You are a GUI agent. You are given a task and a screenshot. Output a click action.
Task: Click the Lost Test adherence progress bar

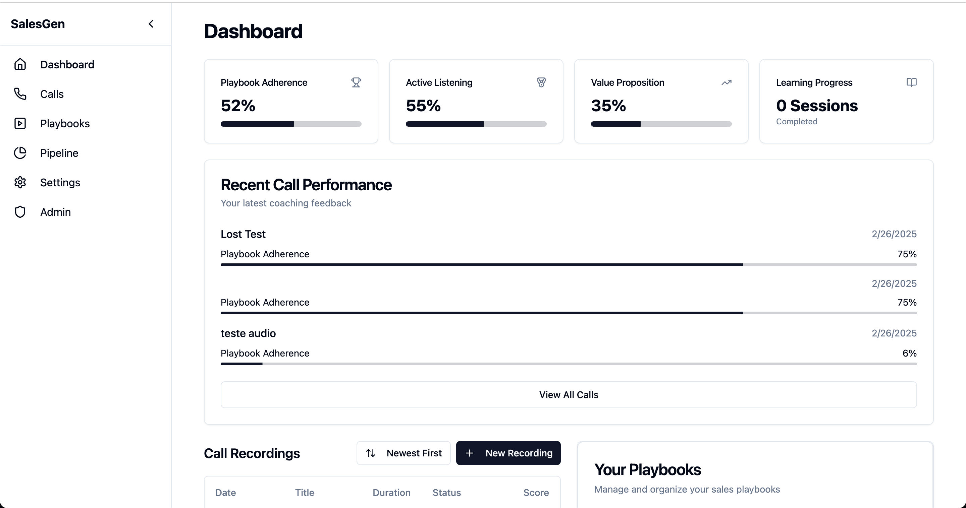pyautogui.click(x=569, y=265)
